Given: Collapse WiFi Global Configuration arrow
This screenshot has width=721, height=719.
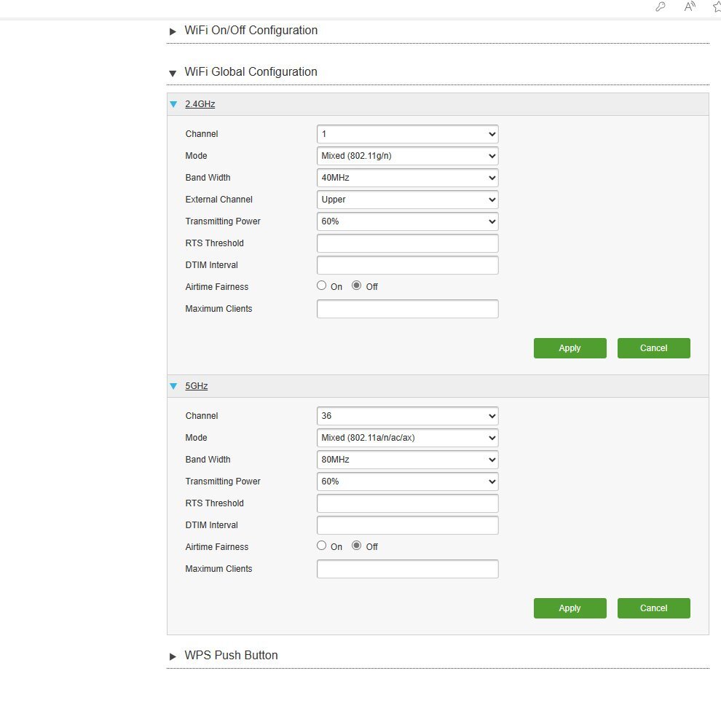Looking at the screenshot, I should click(173, 73).
